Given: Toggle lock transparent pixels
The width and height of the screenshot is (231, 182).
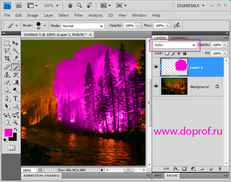Looking at the screenshot, I should click(167, 53).
